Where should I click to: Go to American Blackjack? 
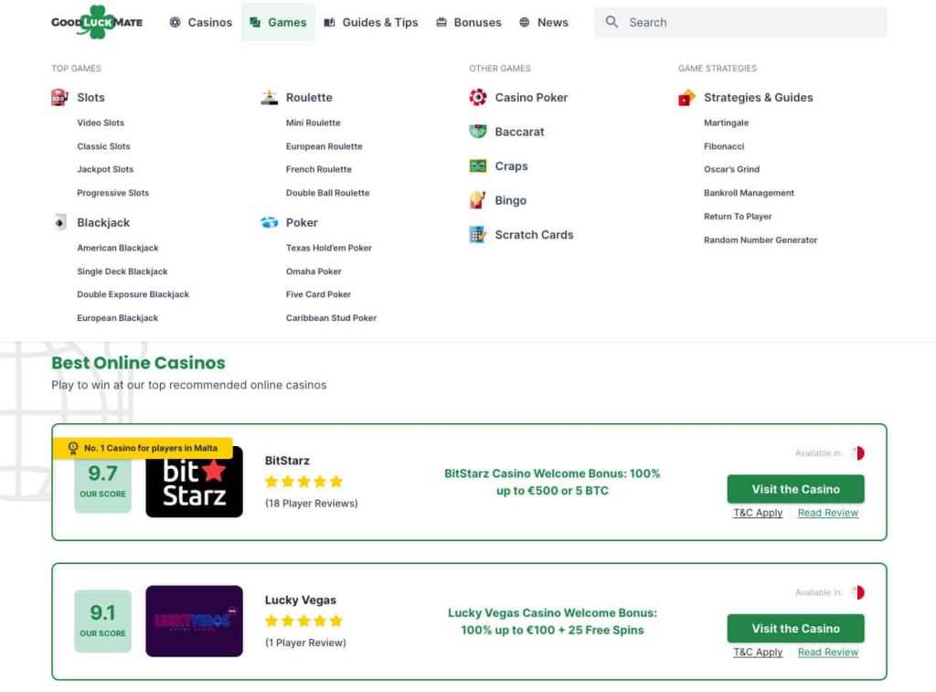pyautogui.click(x=118, y=248)
